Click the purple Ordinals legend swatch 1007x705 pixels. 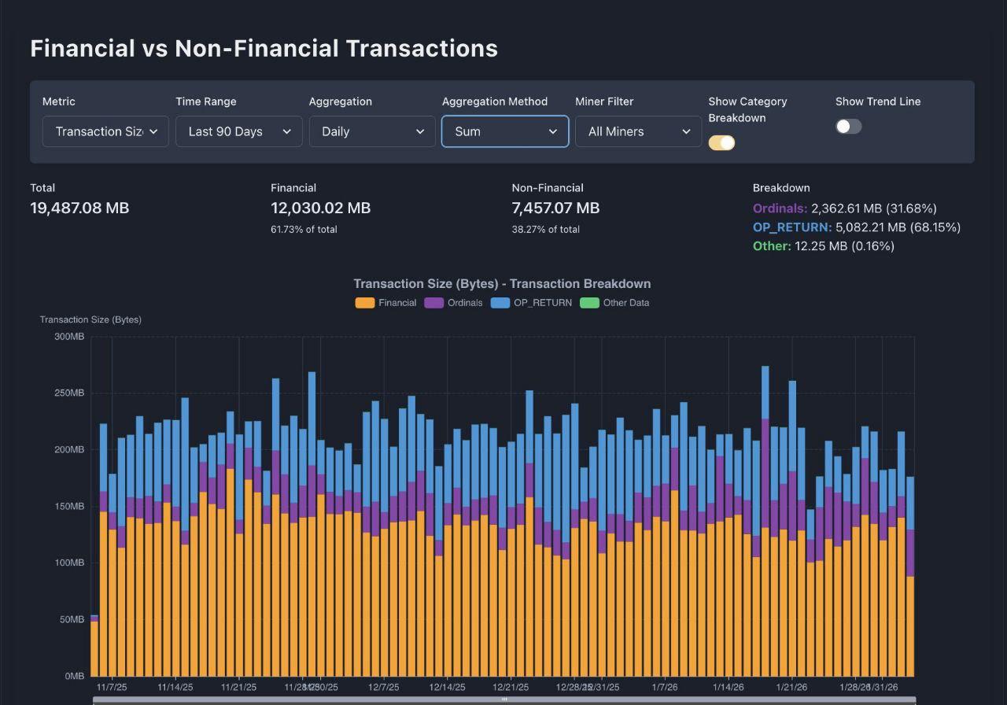433,303
